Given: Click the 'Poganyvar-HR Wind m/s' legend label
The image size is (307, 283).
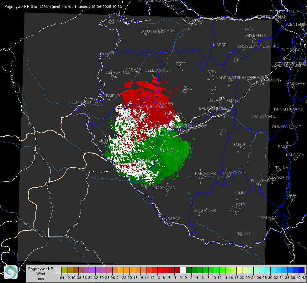Looking at the screenshot, I should point(41,274).
